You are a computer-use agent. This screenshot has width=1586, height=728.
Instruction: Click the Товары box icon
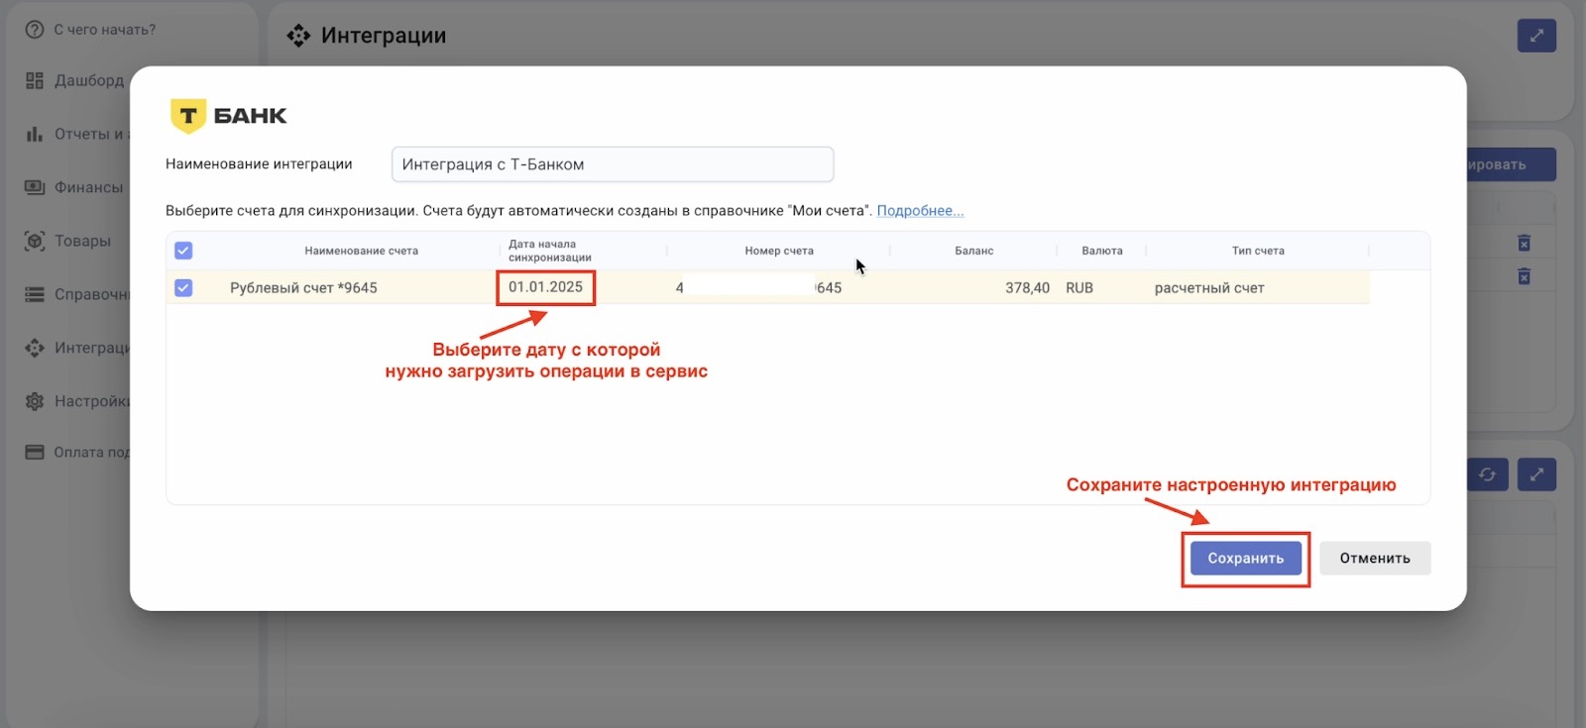35,241
